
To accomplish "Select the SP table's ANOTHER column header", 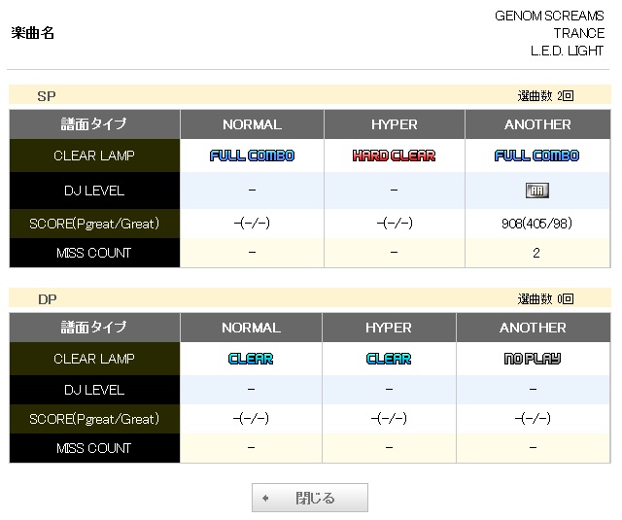I will pyautogui.click(x=537, y=124).
